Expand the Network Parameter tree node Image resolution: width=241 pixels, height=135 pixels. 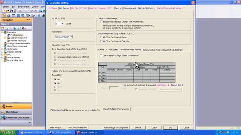[x=5, y=38]
